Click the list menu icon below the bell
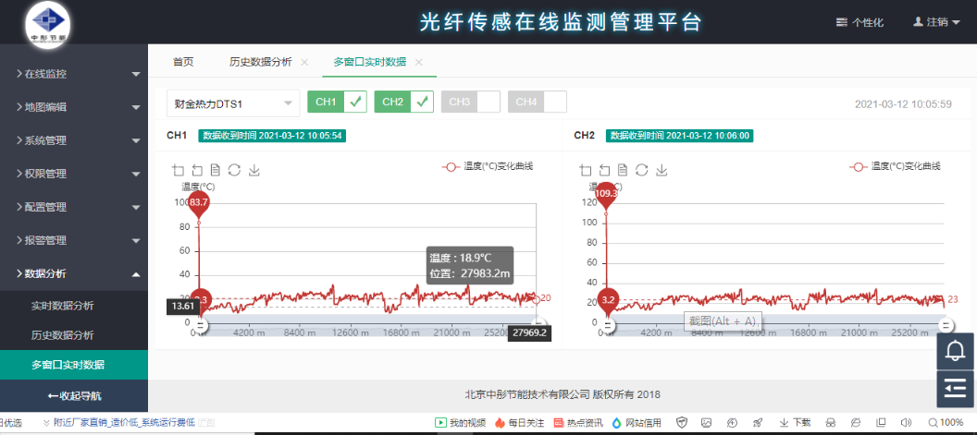This screenshot has width=977, height=435. tap(957, 390)
